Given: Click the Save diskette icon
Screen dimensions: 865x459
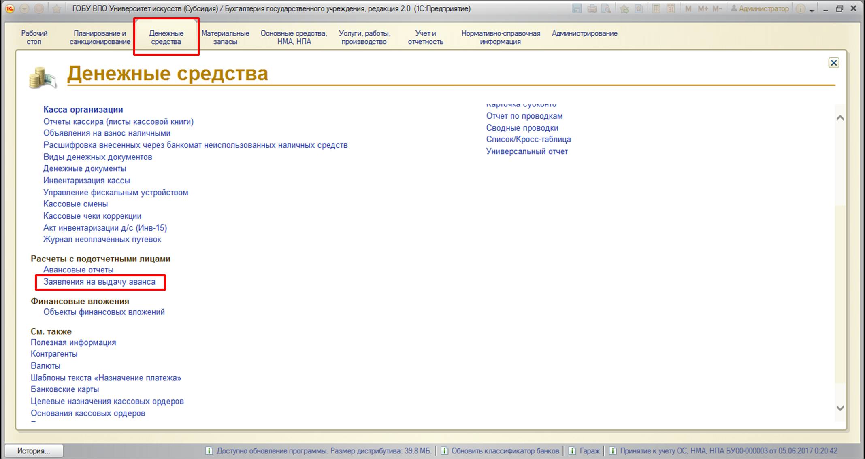Looking at the screenshot, I should (577, 8).
